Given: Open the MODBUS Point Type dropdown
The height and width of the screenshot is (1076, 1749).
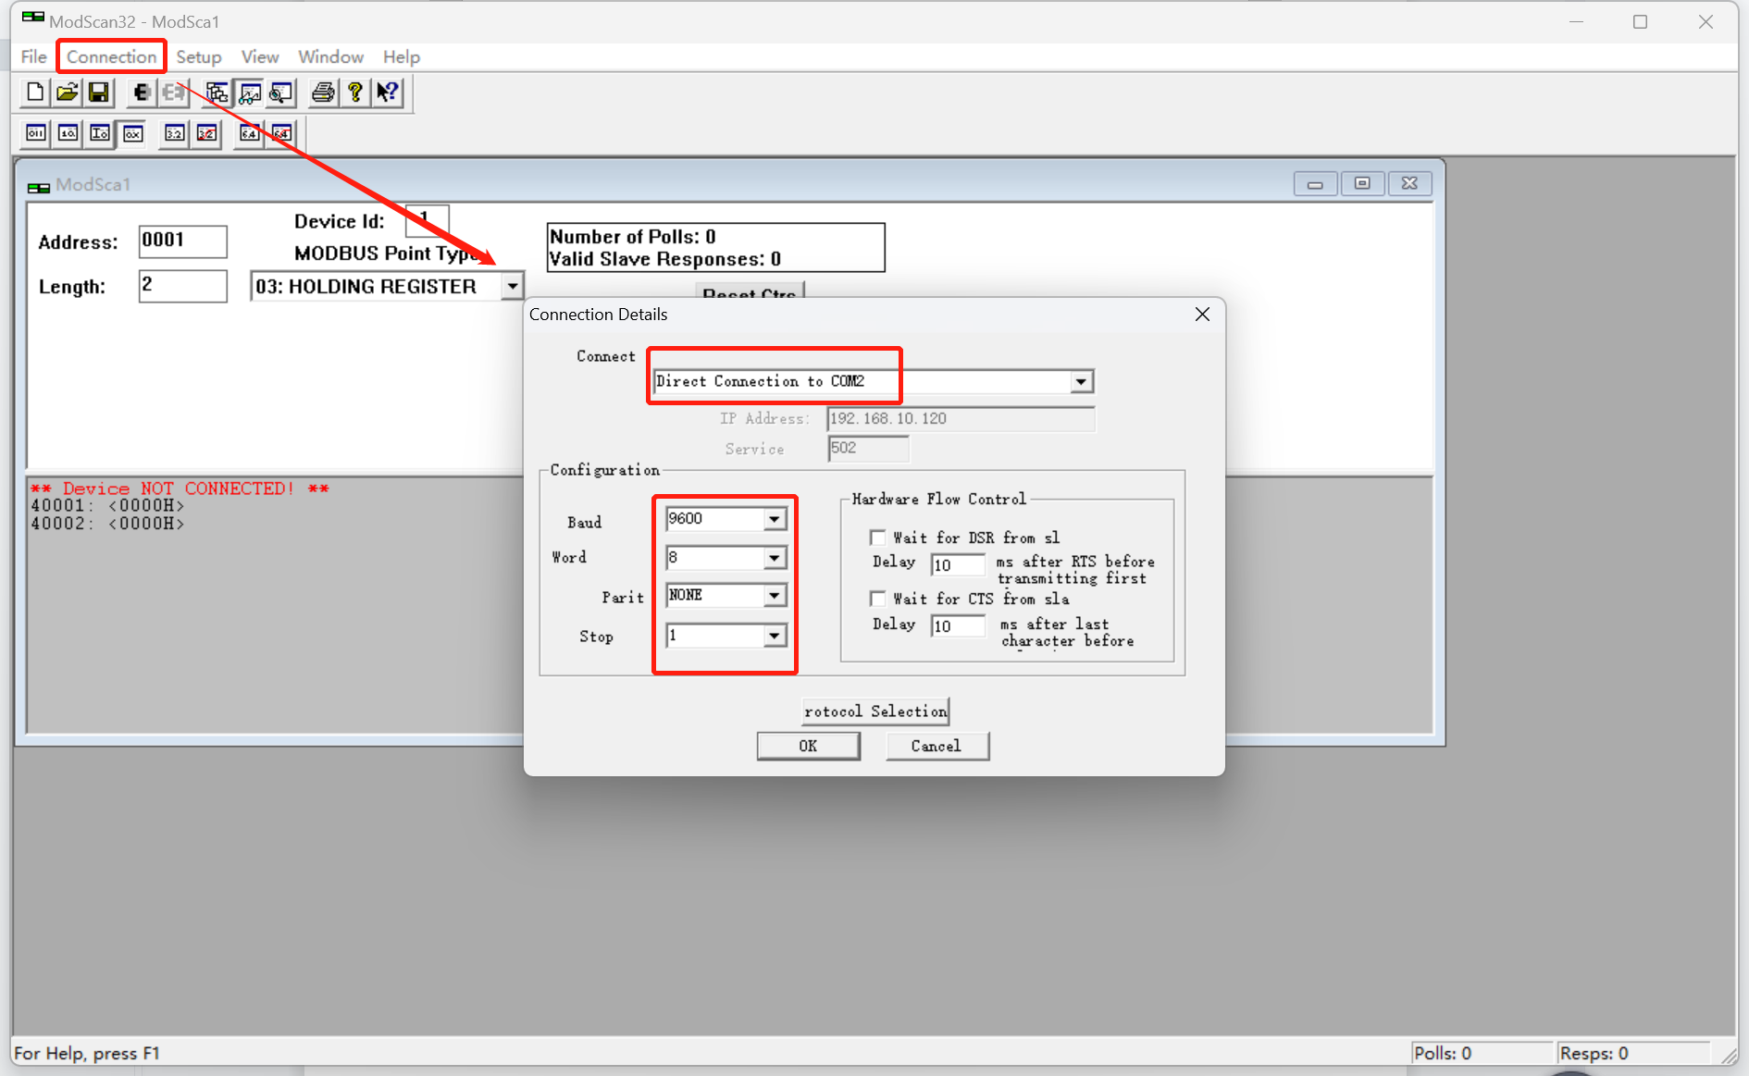Looking at the screenshot, I should coord(512,287).
